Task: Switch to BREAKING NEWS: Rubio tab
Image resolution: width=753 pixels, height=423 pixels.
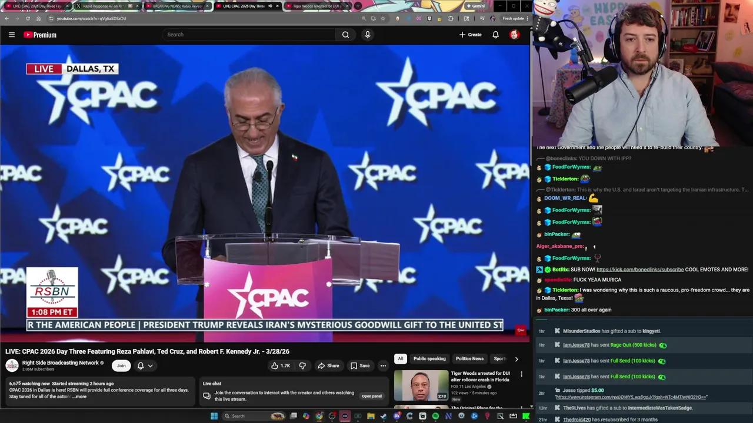Action: pos(176,6)
